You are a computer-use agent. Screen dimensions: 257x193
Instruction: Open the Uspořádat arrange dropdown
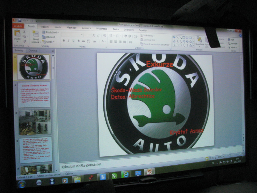199,41
